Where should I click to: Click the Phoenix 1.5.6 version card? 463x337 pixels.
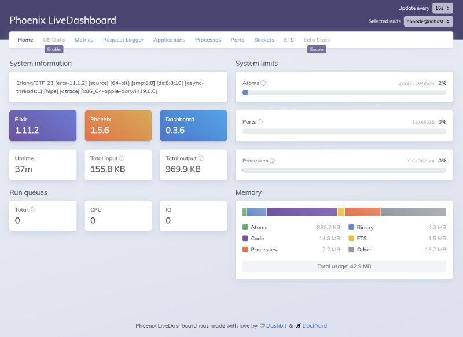point(118,125)
